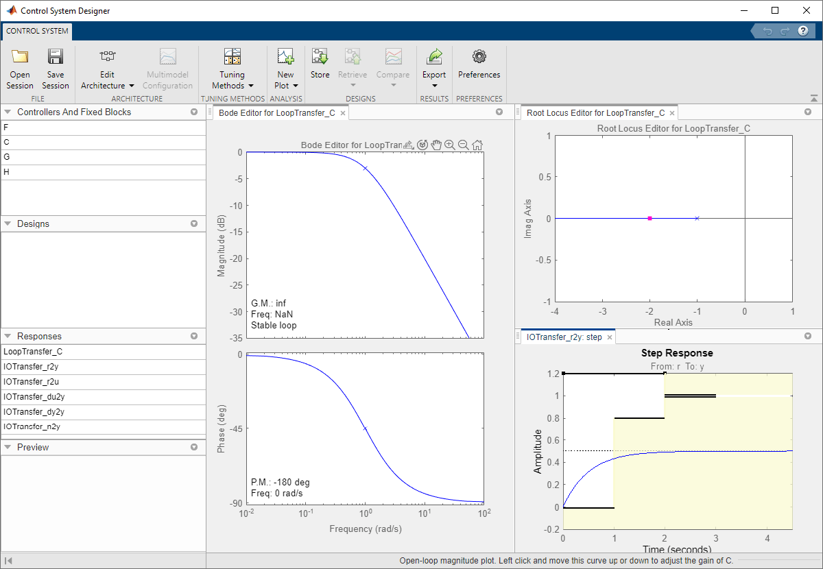
Task: Collapse the Designs panel section
Action: tap(8, 224)
